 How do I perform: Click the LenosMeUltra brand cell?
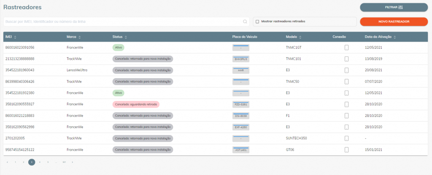pos(77,70)
